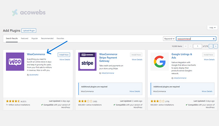Click the current page number field
This screenshot has width=219, height=126.
197,46
